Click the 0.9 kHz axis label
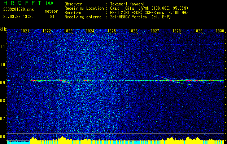The width and height of the screenshot is (227, 144). 3,83
